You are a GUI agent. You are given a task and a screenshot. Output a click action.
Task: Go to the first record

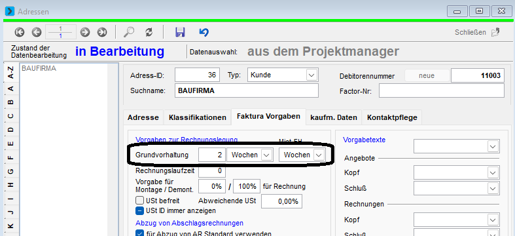[x=20, y=32]
